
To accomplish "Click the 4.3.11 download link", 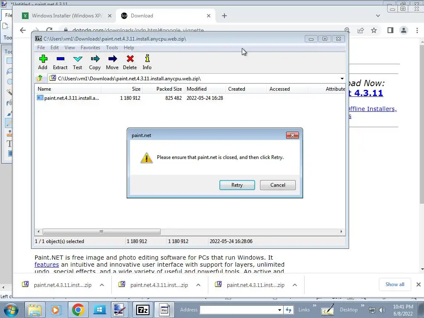I will coord(366,93).
